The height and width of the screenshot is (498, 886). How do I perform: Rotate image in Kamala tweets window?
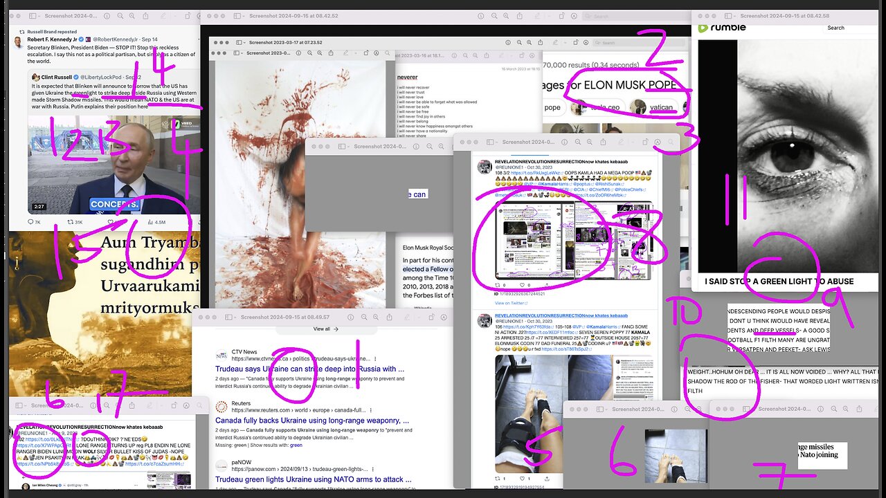click(645, 142)
